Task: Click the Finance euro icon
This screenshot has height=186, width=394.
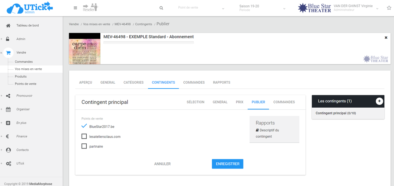Action: [x=8, y=137]
